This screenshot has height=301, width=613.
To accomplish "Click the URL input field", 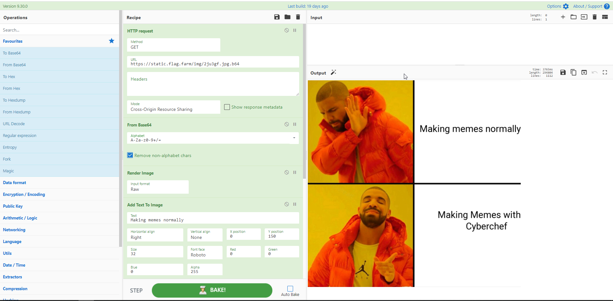I will pyautogui.click(x=213, y=62).
